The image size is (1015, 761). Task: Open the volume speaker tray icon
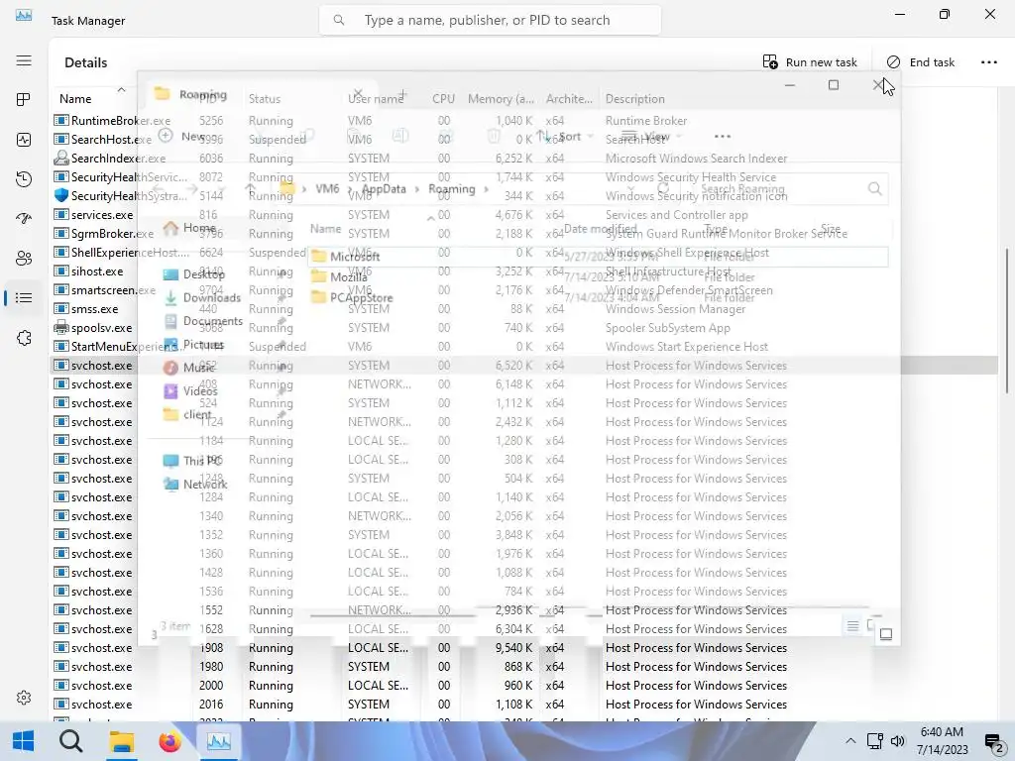(x=898, y=741)
